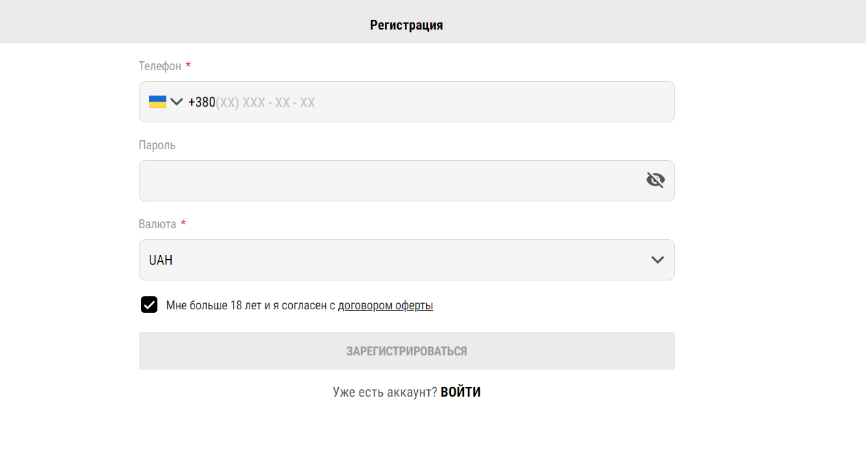Uncheck the 18+ age agreement checkbox
The image size is (866, 464).
pos(149,305)
